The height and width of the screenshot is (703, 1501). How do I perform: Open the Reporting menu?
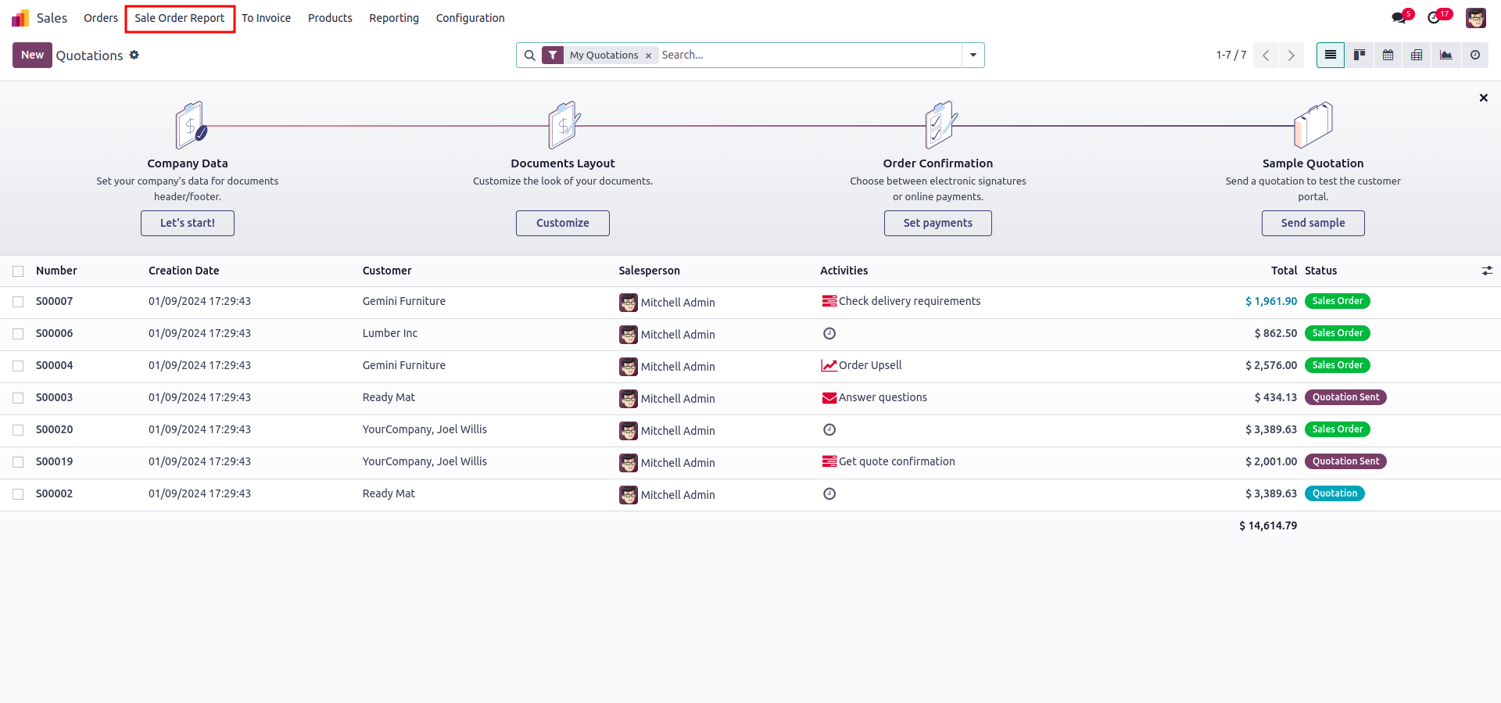pyautogui.click(x=394, y=18)
